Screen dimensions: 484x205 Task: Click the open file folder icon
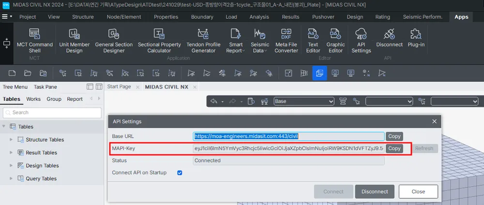click(28, 73)
